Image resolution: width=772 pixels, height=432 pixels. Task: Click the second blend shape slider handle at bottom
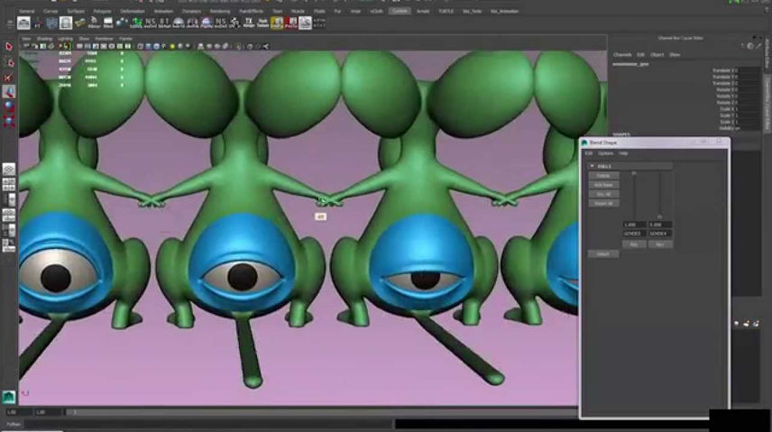(660, 216)
